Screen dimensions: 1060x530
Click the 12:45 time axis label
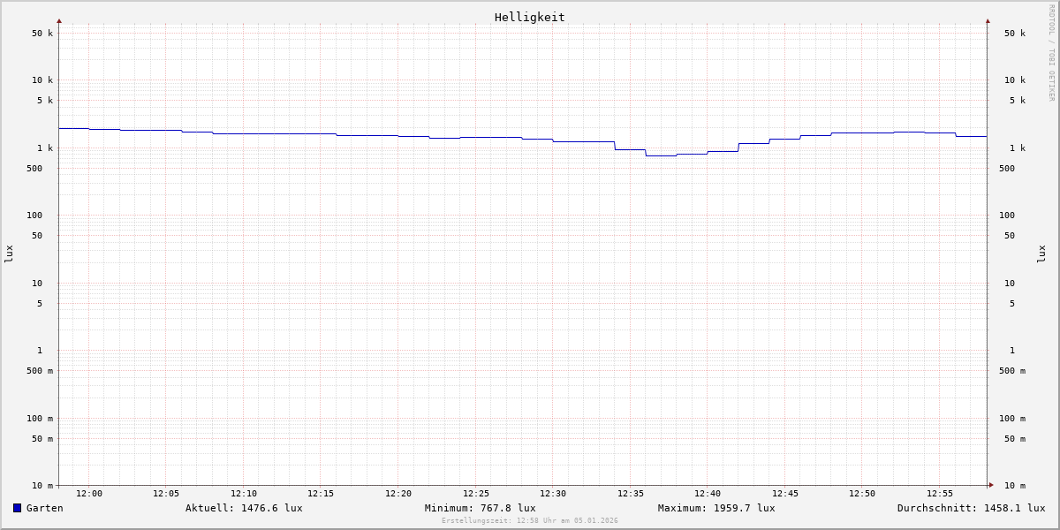point(785,494)
